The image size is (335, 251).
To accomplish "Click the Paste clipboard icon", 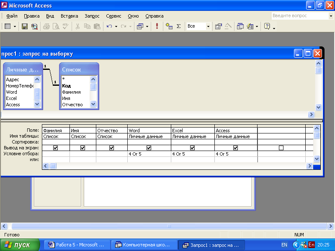I will point(97,26).
